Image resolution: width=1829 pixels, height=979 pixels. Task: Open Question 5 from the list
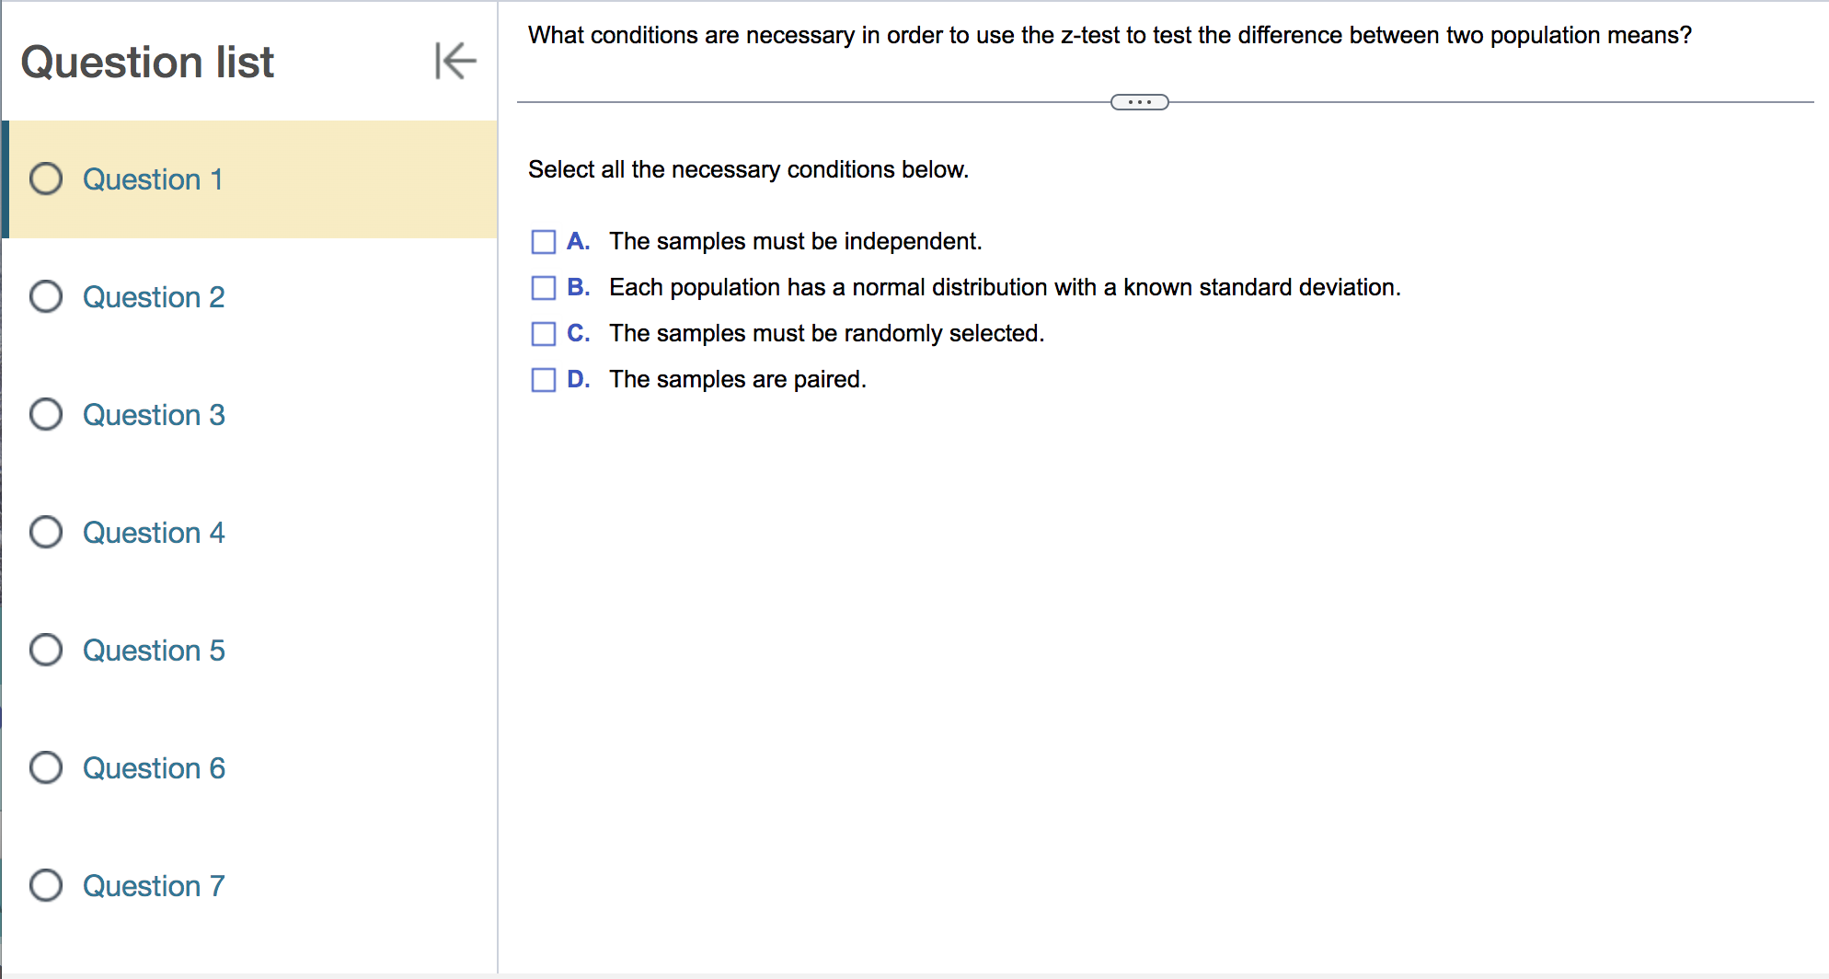pos(154,650)
